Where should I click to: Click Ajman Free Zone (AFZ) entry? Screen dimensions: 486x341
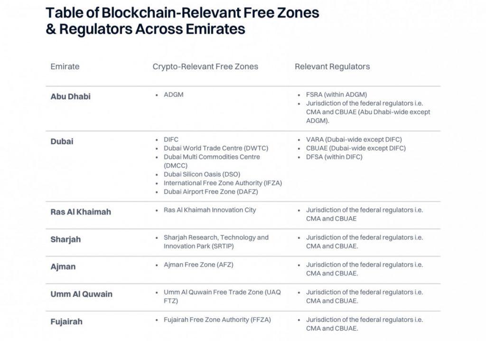coord(198,265)
